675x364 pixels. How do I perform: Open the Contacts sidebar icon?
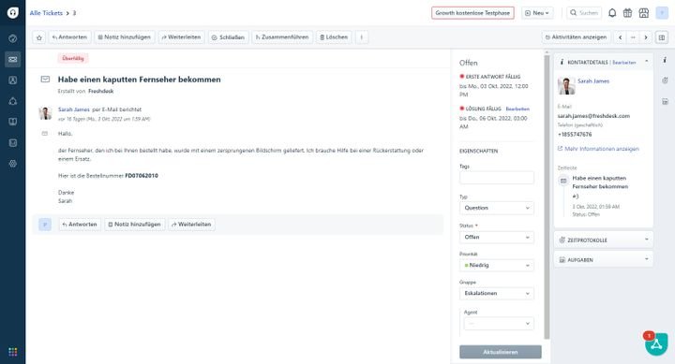(x=13, y=80)
